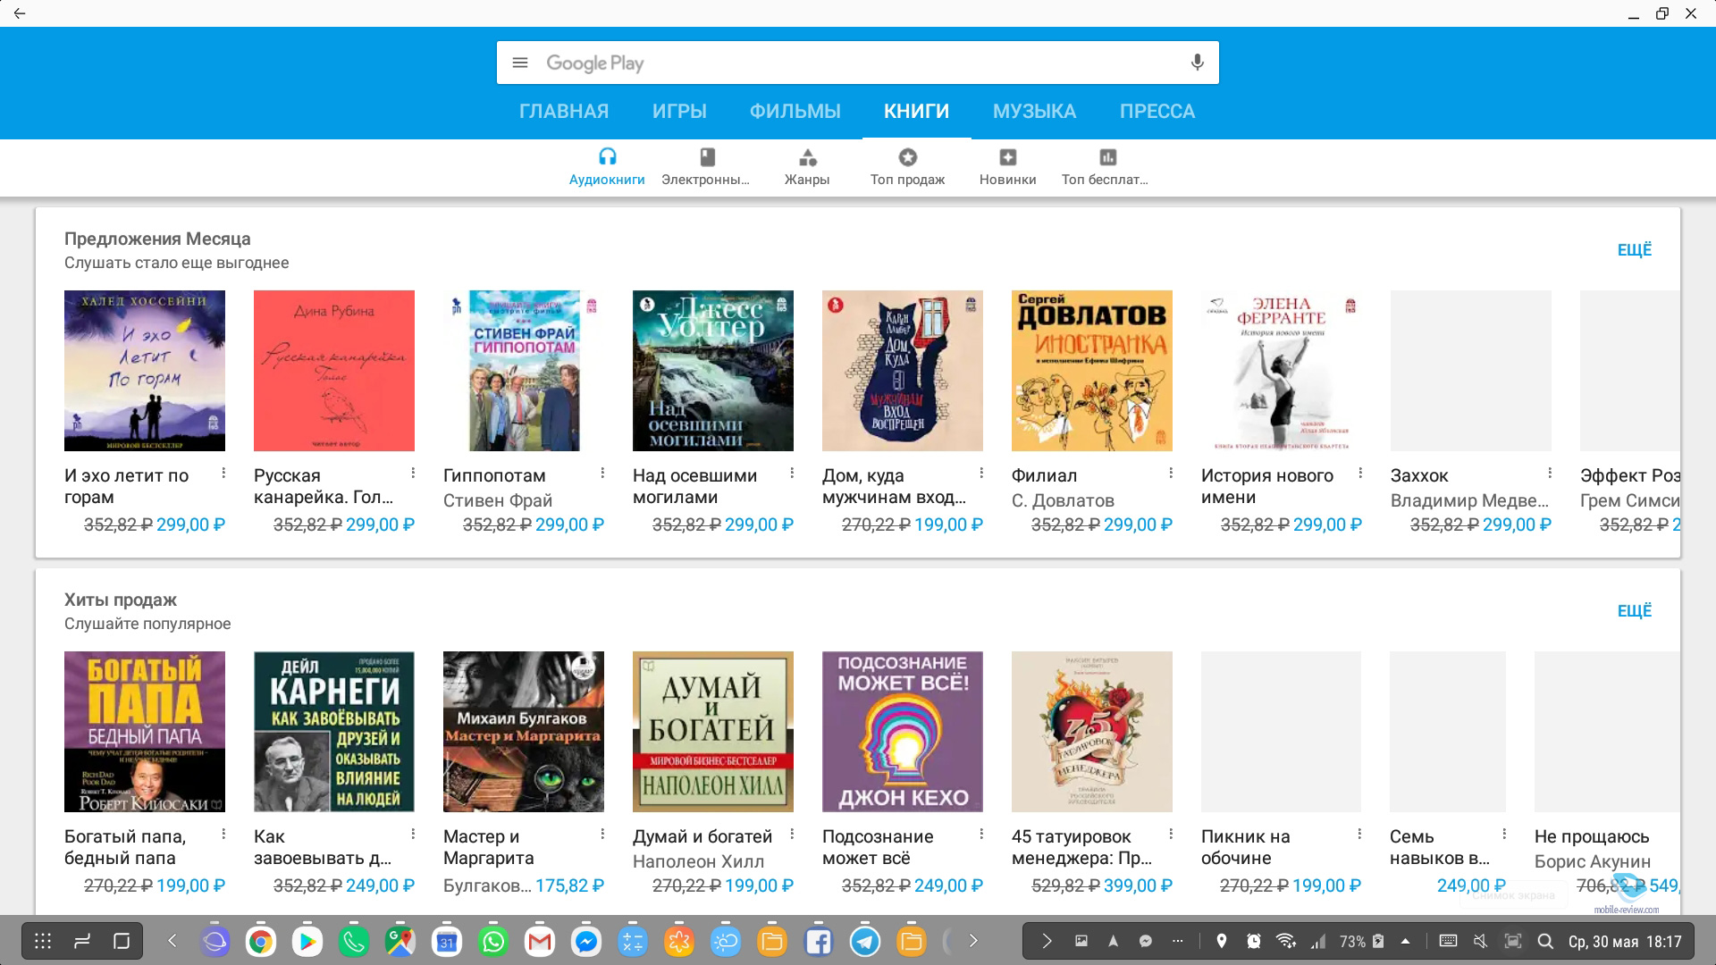Screen dimensions: 1716x965
Task: Select the КНИГИ tab
Action: click(917, 112)
